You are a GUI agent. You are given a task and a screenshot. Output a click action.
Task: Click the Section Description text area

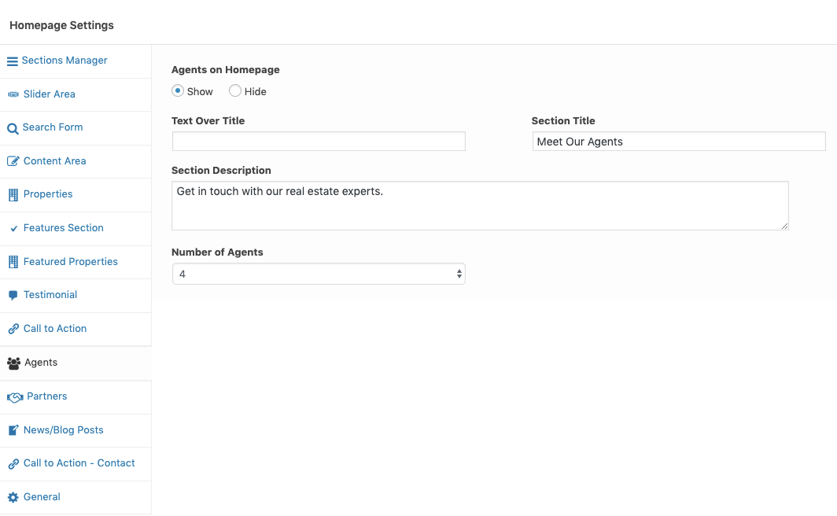click(x=480, y=205)
